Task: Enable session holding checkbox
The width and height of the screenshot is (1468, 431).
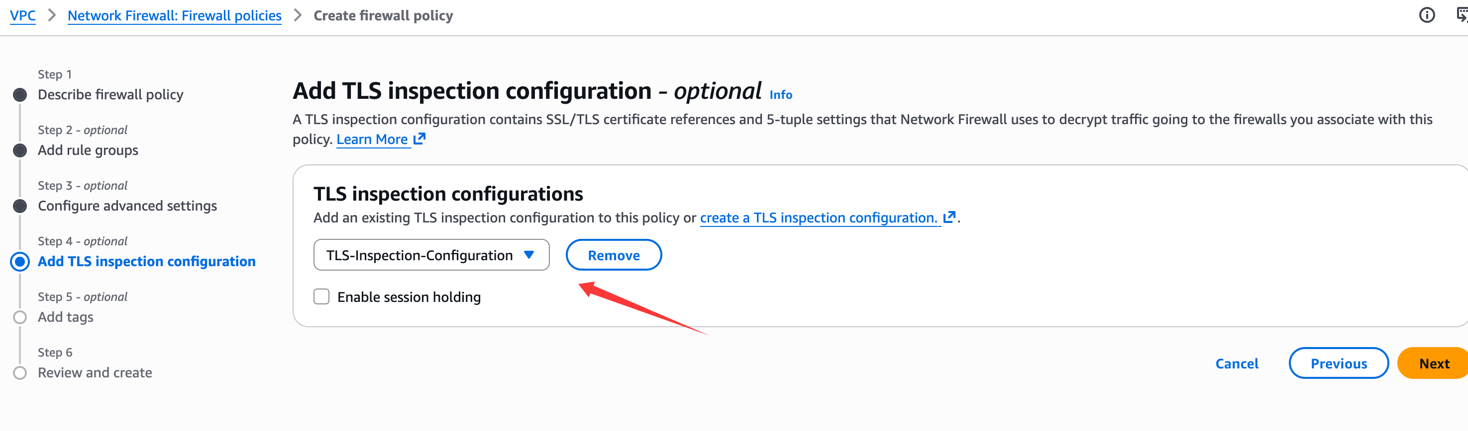Action: (321, 297)
